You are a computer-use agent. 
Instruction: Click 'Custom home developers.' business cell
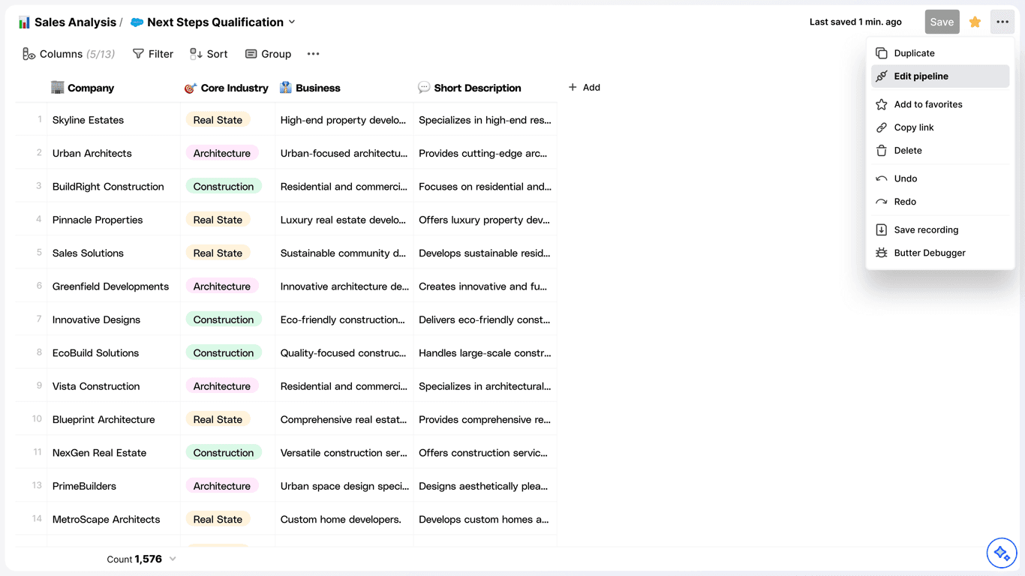tap(344, 519)
